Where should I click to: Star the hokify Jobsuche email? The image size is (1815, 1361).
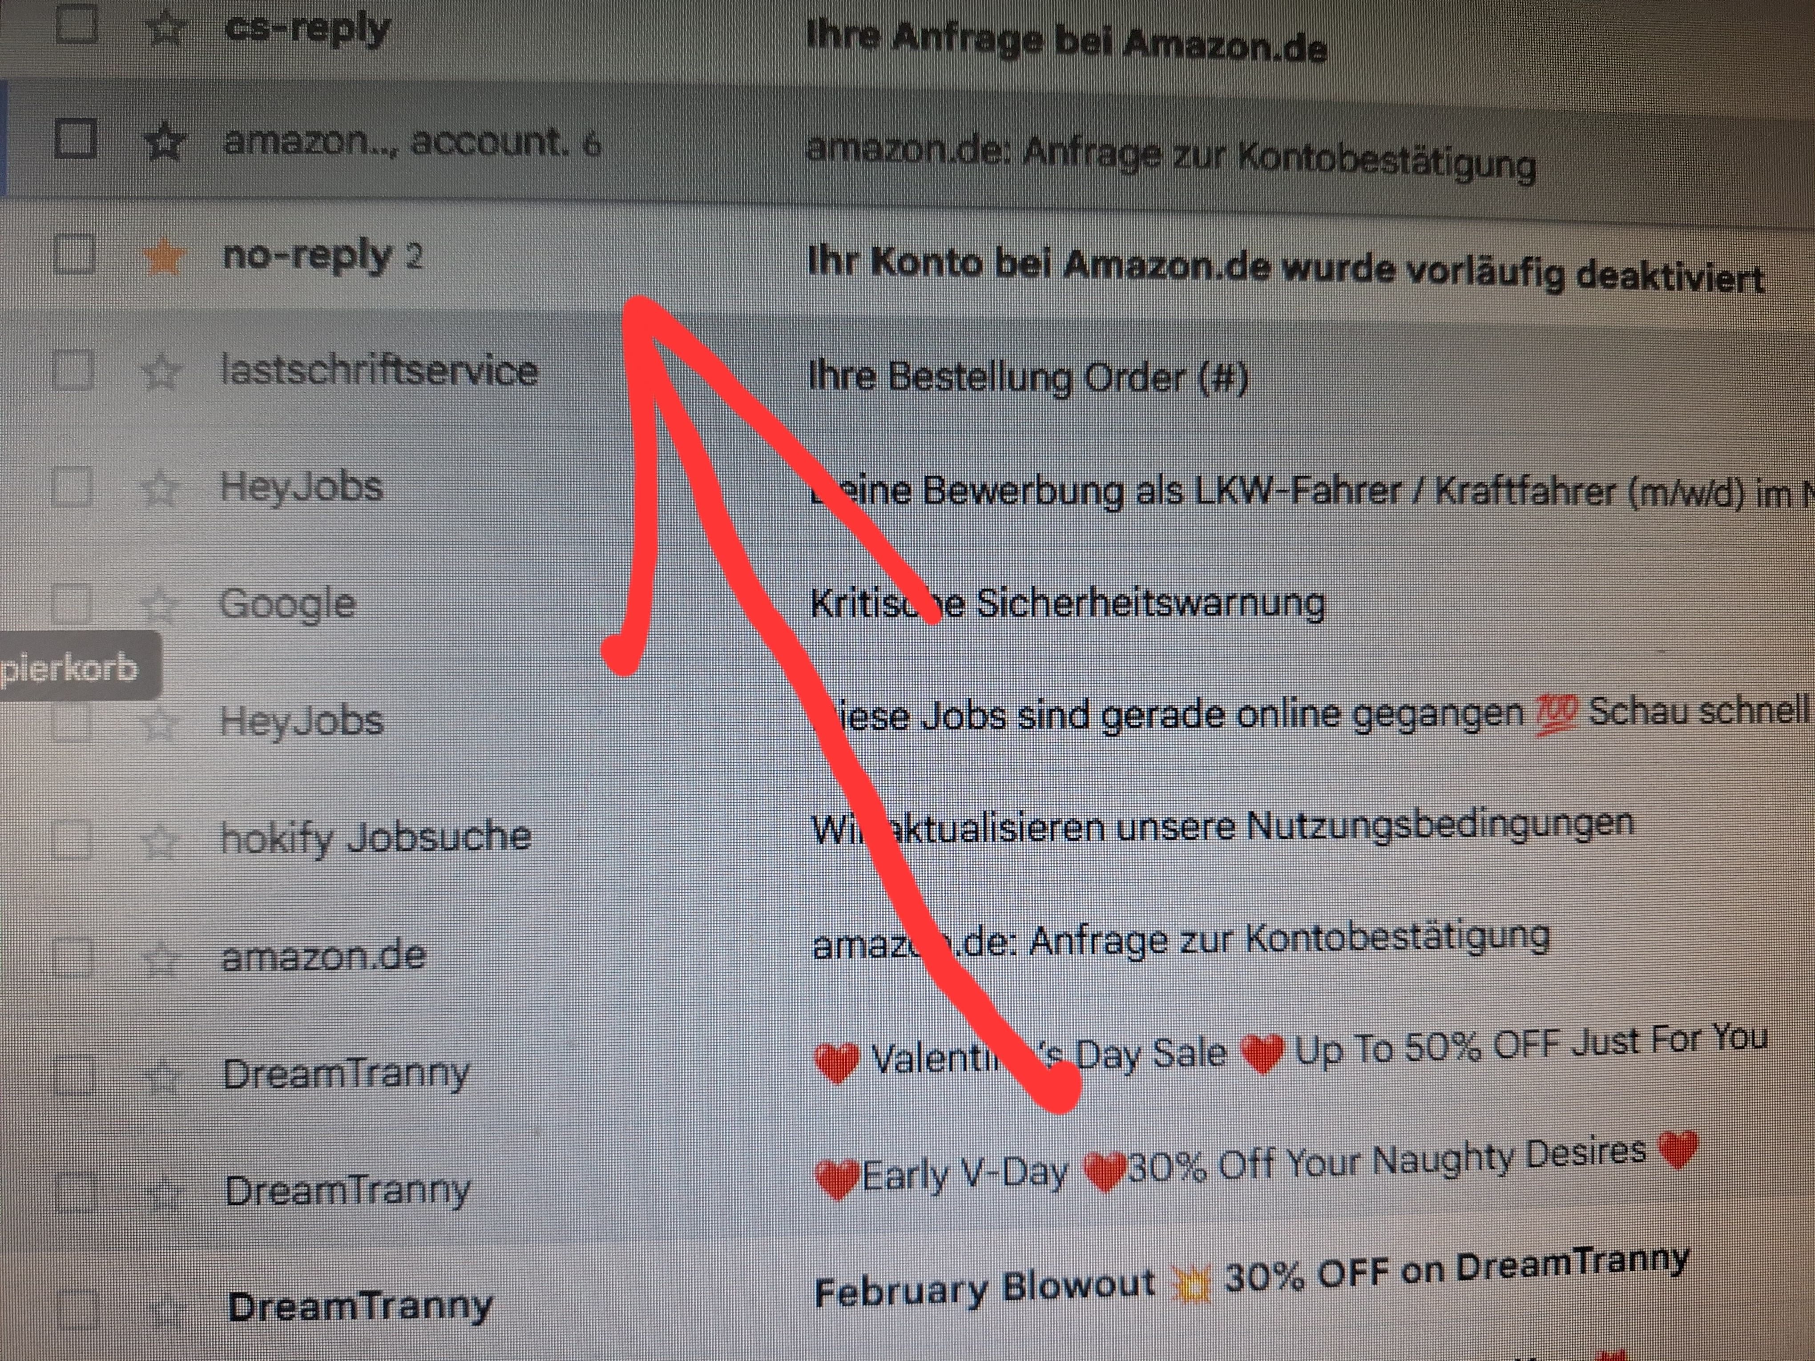pyautogui.click(x=160, y=839)
